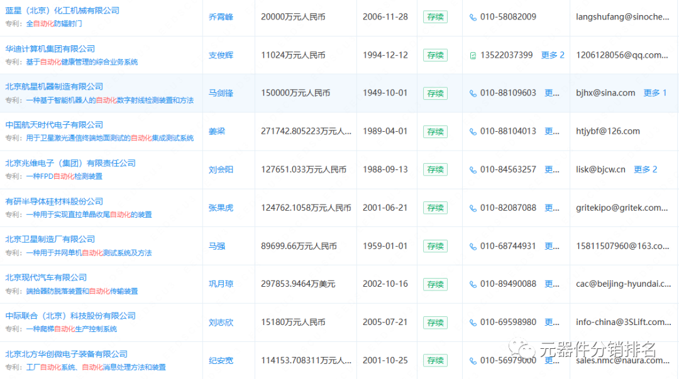Expand more phones beside 010-68744931
This screenshot has width=679, height=379.
(552, 246)
